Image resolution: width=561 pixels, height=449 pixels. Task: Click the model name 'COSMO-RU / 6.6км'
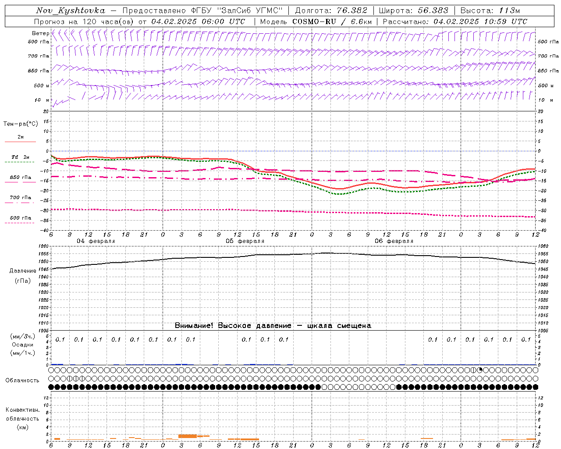click(332, 21)
